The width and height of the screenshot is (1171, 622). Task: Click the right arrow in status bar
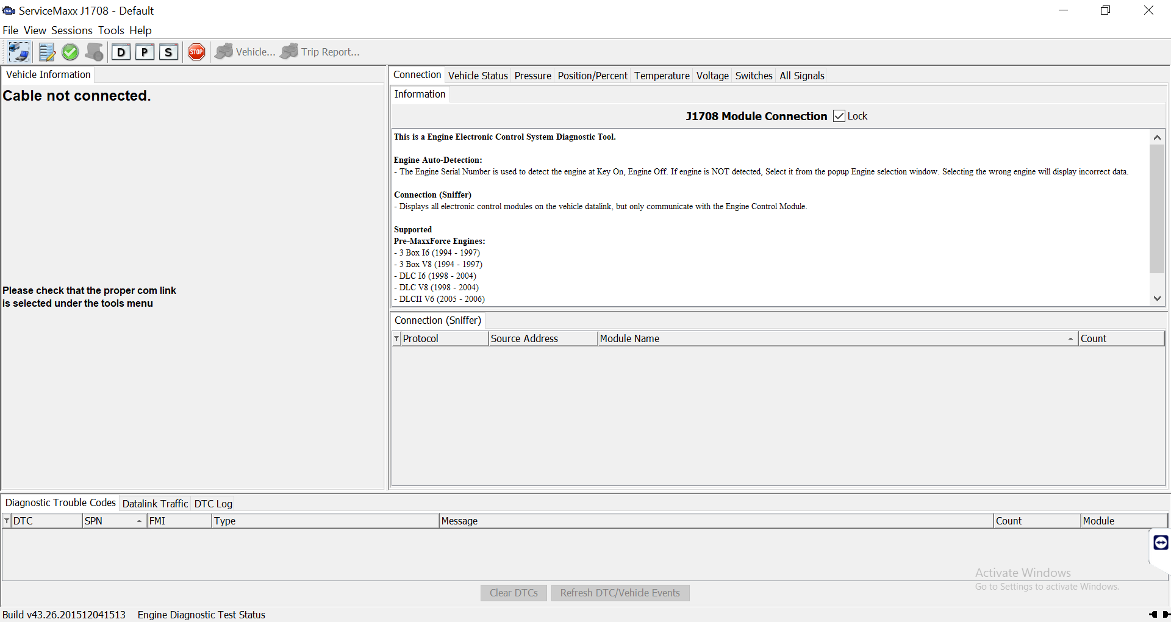tap(1166, 615)
